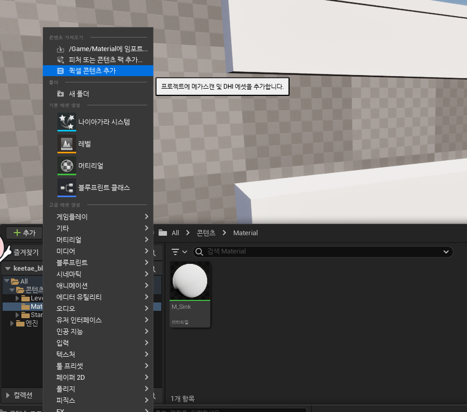Viewport: 467px width, 412px height.
Task: Collapse the keetae_bl project tree header
Action: (8, 269)
